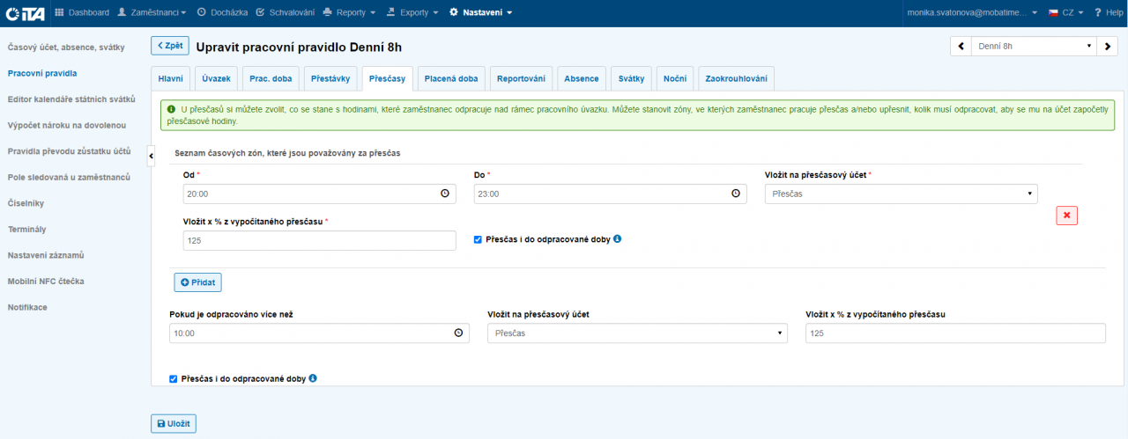Click the red X delete zone button
Screen dimensions: 1128x439
(x=1067, y=216)
